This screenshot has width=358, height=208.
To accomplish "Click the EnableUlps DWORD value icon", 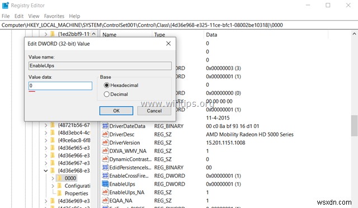I will click(x=105, y=184).
